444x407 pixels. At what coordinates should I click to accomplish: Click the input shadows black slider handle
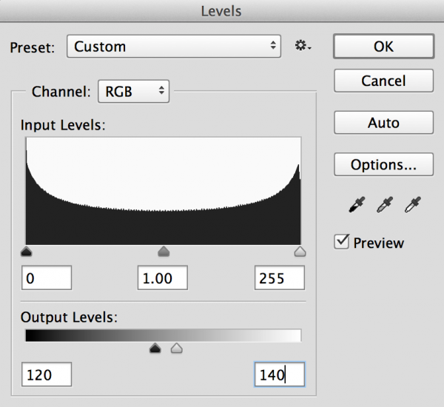pos(27,252)
